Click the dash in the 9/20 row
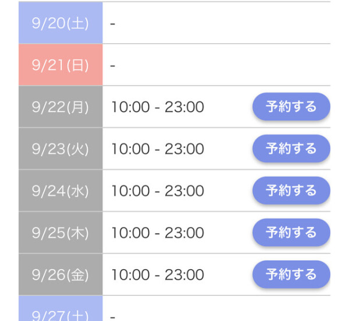Viewport: 349px width, 321px height. [112, 23]
